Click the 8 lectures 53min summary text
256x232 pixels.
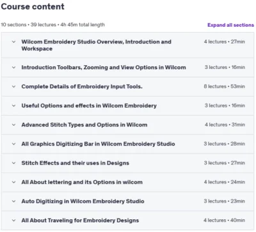pyautogui.click(x=224, y=86)
